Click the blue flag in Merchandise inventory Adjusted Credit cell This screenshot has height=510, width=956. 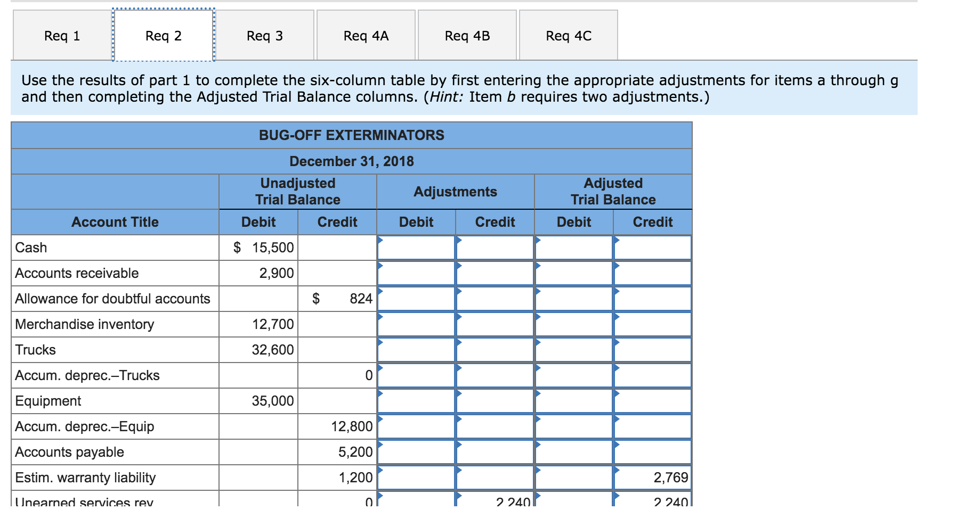[616, 318]
